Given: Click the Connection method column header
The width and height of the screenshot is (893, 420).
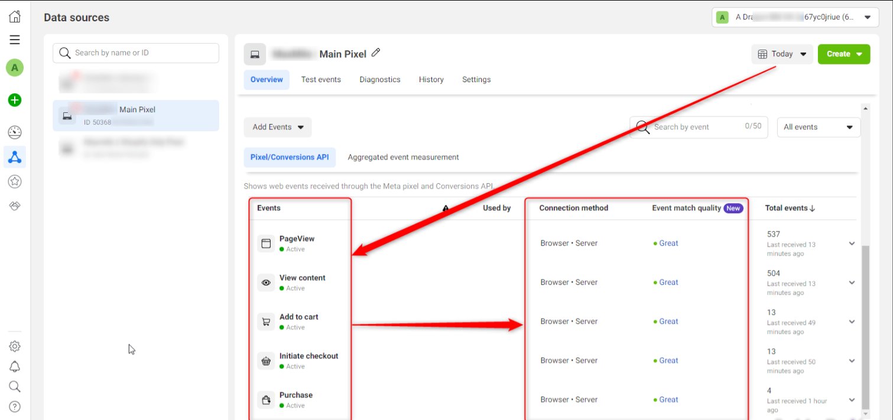Looking at the screenshot, I should pos(574,208).
